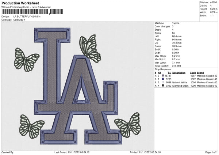Viewport: 219px width, 155px height.
Task: Click the Left value 86.4 mm
Action: pos(177,36)
